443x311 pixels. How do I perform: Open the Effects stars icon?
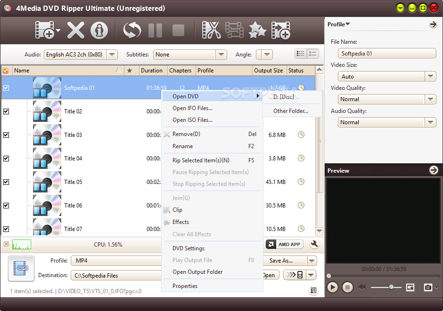[257, 30]
